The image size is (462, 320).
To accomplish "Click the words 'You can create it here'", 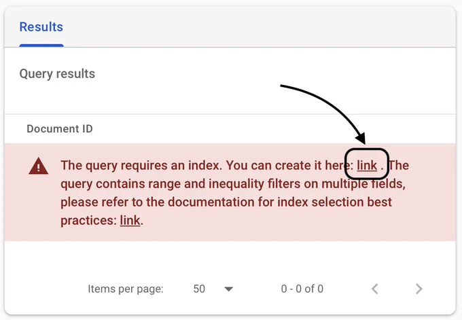I will 285,165.
